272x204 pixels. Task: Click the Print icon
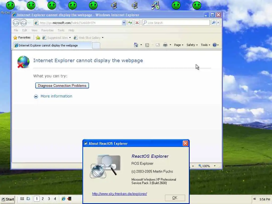tap(165, 45)
